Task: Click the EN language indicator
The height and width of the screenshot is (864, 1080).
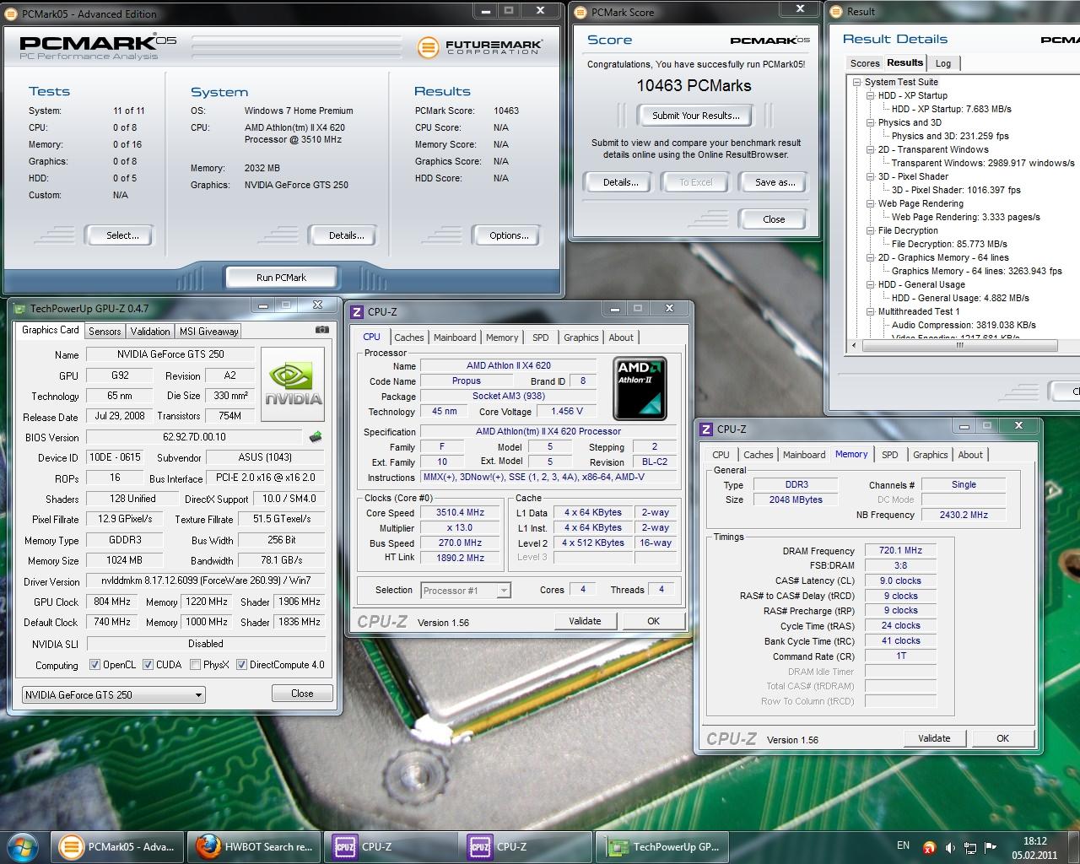Action: (x=904, y=845)
